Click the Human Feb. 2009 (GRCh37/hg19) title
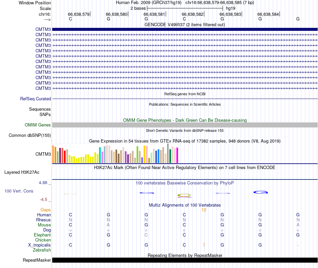Viewport: 318px width, 268px height. click(148, 3)
